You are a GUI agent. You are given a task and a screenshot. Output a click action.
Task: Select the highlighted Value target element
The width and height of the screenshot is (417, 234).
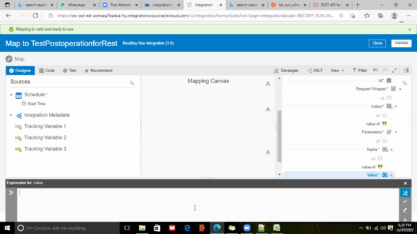pyautogui.click(x=339, y=175)
